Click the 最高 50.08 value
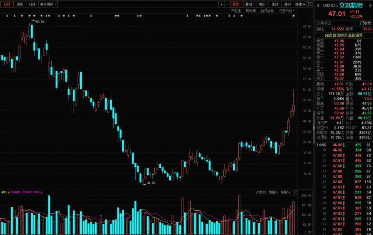Screen dimensions: 373x235 (339, 104)
